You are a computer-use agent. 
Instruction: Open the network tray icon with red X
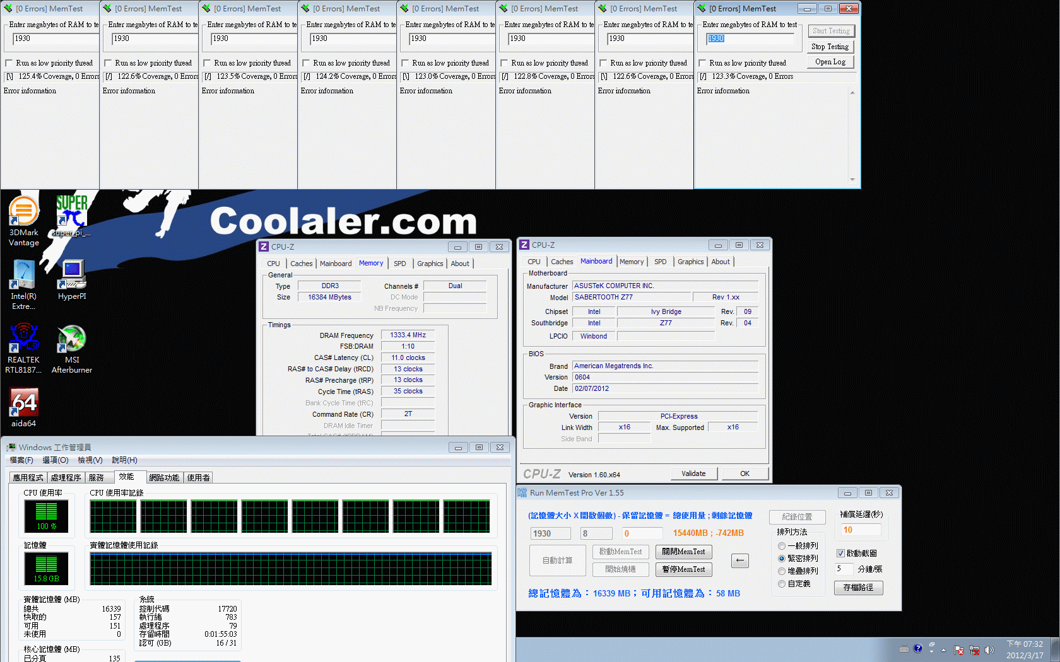tap(974, 650)
